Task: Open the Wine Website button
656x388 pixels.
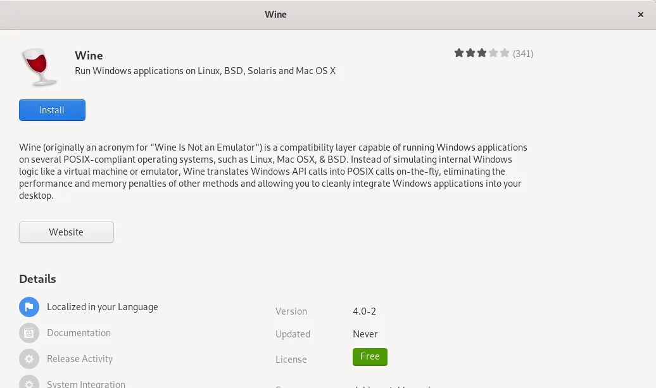Action: tap(66, 232)
